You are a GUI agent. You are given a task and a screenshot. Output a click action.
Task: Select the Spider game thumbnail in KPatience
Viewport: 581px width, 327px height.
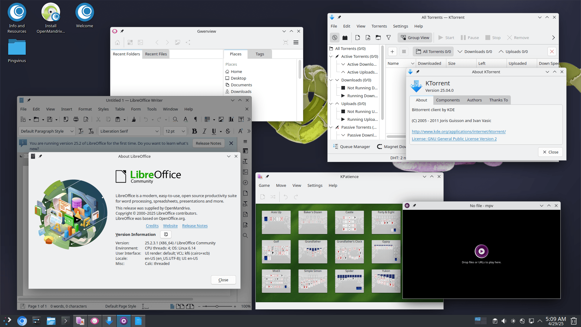pyautogui.click(x=350, y=281)
